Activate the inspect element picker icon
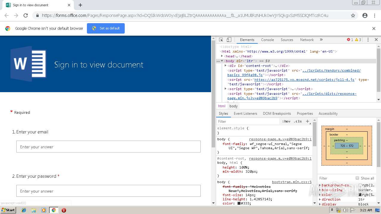The image size is (381, 214). pyautogui.click(x=221, y=40)
